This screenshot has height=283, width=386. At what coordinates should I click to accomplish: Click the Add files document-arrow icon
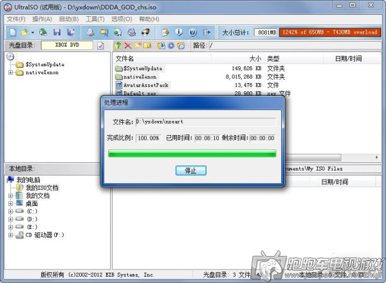point(165,32)
